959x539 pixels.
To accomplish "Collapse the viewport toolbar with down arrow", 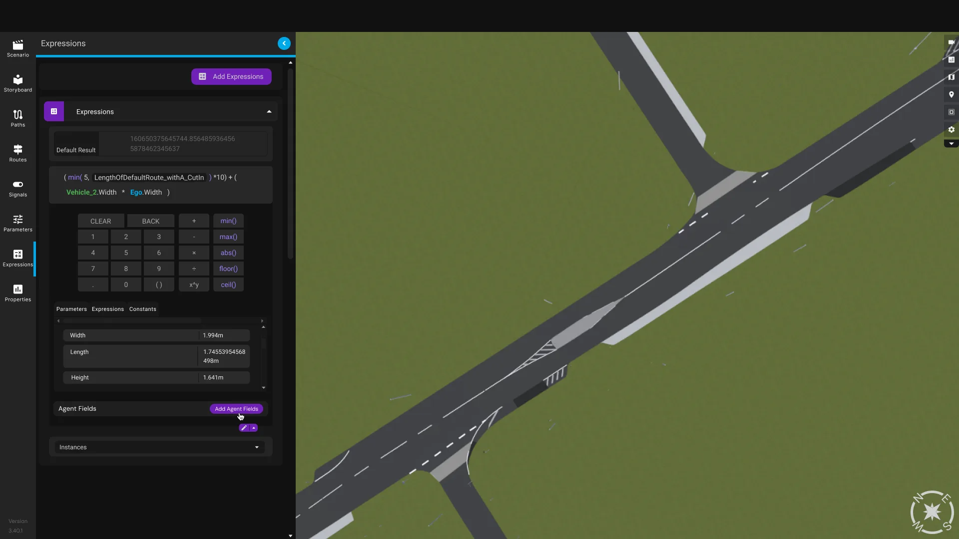I will pyautogui.click(x=951, y=144).
